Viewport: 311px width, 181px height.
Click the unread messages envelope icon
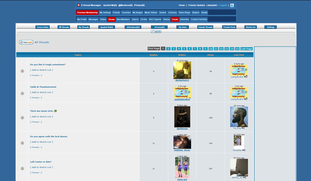[x=78, y=5]
